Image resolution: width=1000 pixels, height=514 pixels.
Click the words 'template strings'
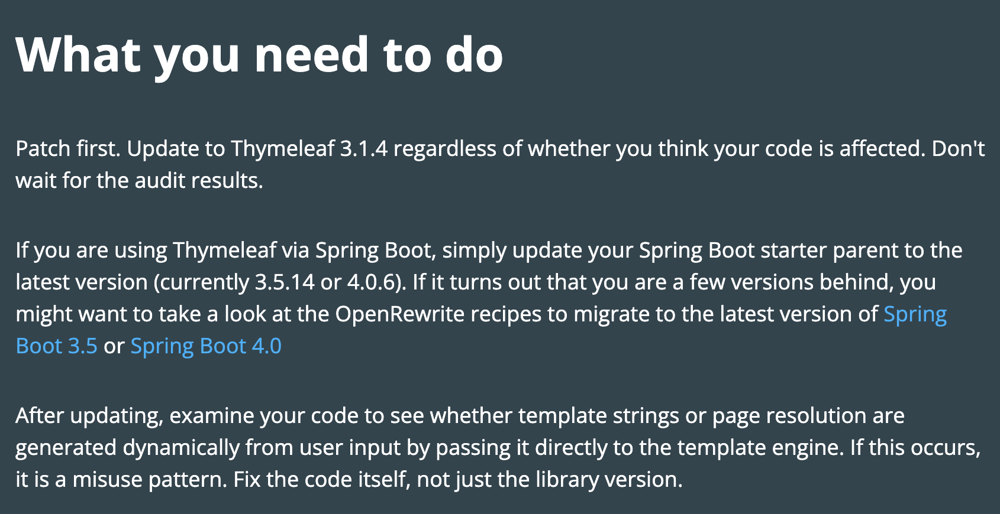[x=599, y=416]
